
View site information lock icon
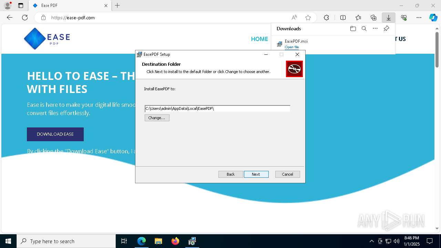[43, 18]
